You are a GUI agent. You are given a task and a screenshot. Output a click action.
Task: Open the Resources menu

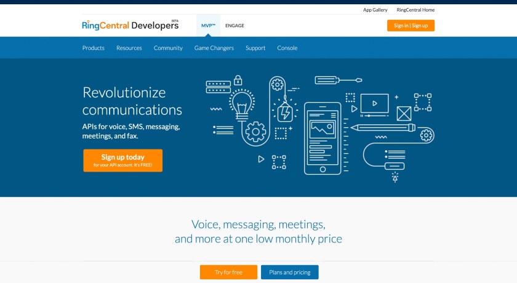(x=129, y=48)
